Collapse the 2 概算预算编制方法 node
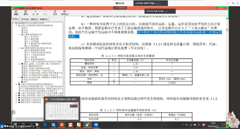The height and width of the screenshot is (129, 240). pos(19,34)
